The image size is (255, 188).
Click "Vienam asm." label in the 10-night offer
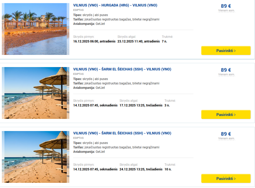click(x=226, y=139)
